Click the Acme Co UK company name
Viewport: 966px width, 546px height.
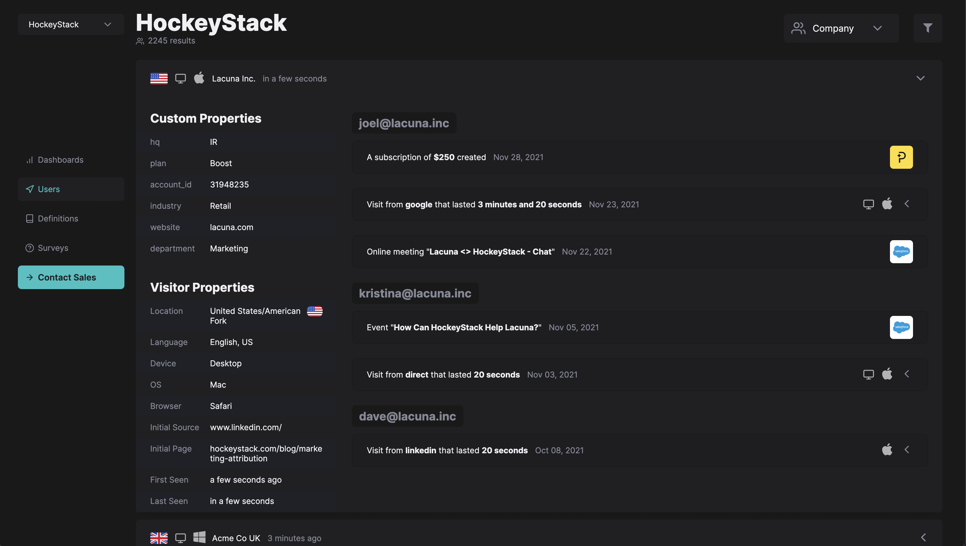(236, 538)
